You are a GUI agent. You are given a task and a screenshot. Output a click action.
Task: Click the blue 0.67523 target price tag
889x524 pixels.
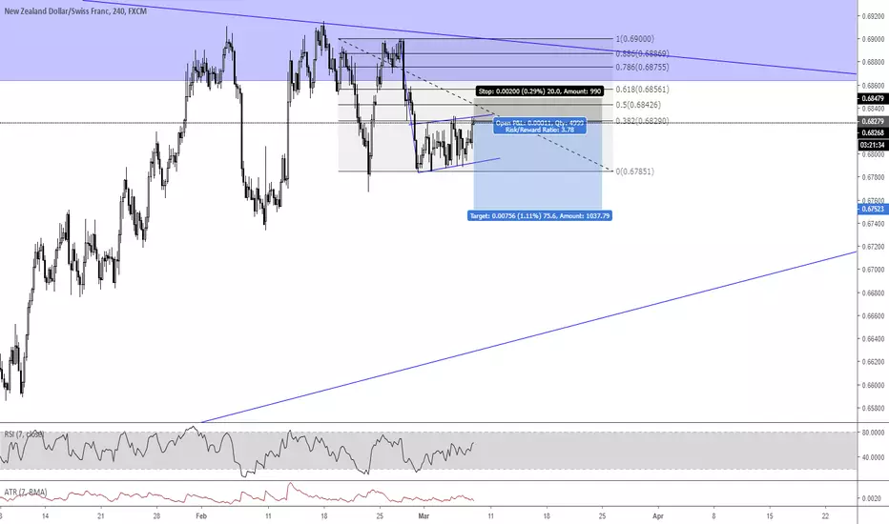873,209
